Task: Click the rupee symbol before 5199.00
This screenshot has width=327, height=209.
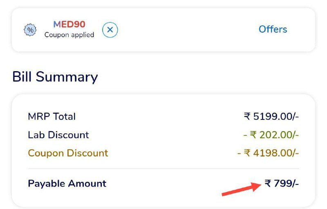Action: pyautogui.click(x=247, y=117)
